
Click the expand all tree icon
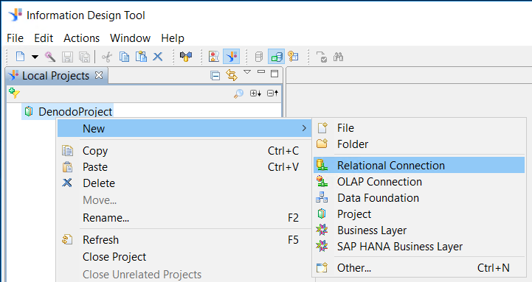coord(255,93)
